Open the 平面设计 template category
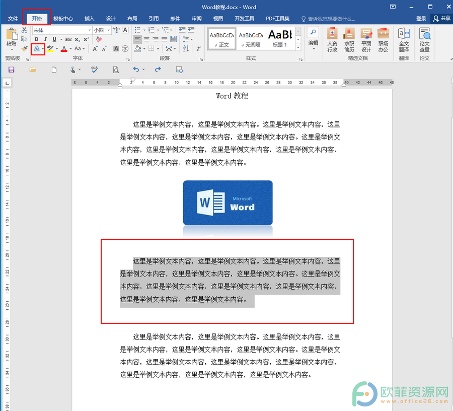Image resolution: width=453 pixels, height=411 pixels. click(x=366, y=40)
